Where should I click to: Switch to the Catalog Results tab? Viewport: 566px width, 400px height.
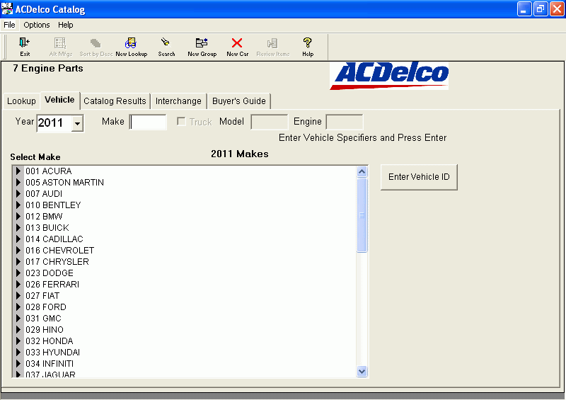click(x=115, y=101)
